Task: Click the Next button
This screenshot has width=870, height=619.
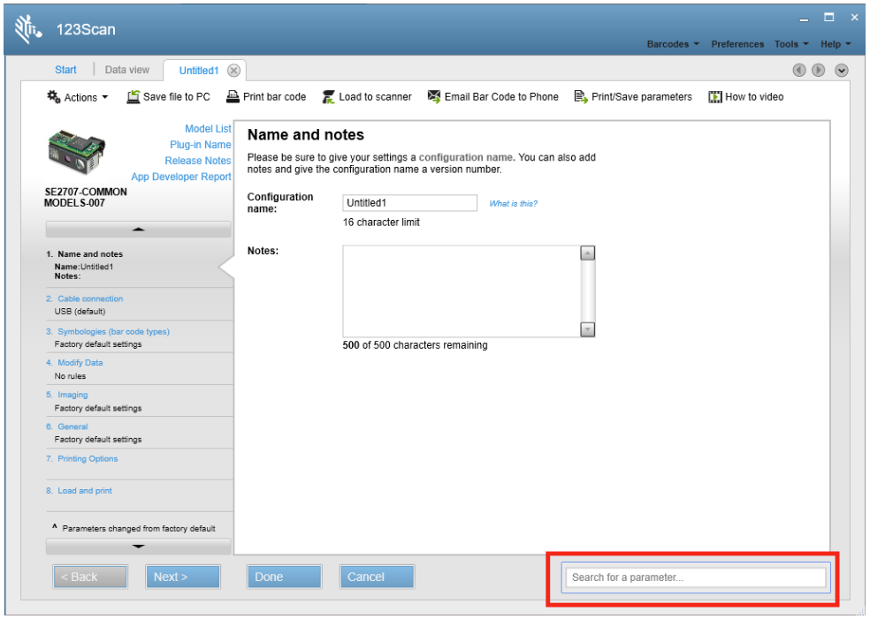Action: coord(183,577)
